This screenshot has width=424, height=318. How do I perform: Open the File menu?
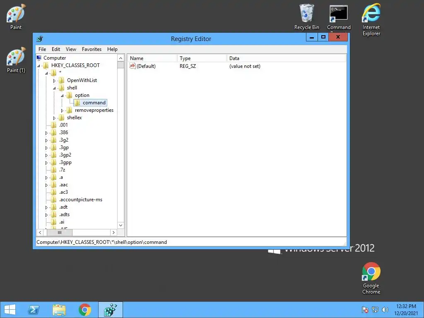[x=42, y=49]
